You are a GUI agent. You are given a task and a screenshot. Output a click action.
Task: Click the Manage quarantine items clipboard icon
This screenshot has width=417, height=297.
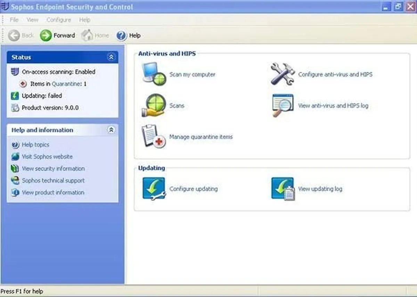(x=153, y=136)
